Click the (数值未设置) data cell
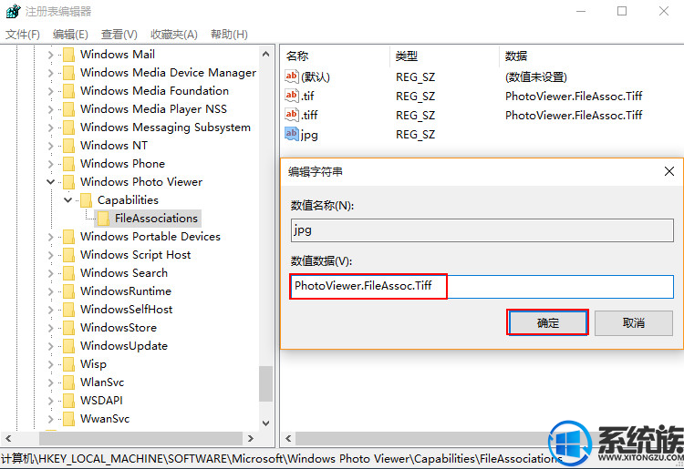The width and height of the screenshot is (684, 469). tap(535, 77)
